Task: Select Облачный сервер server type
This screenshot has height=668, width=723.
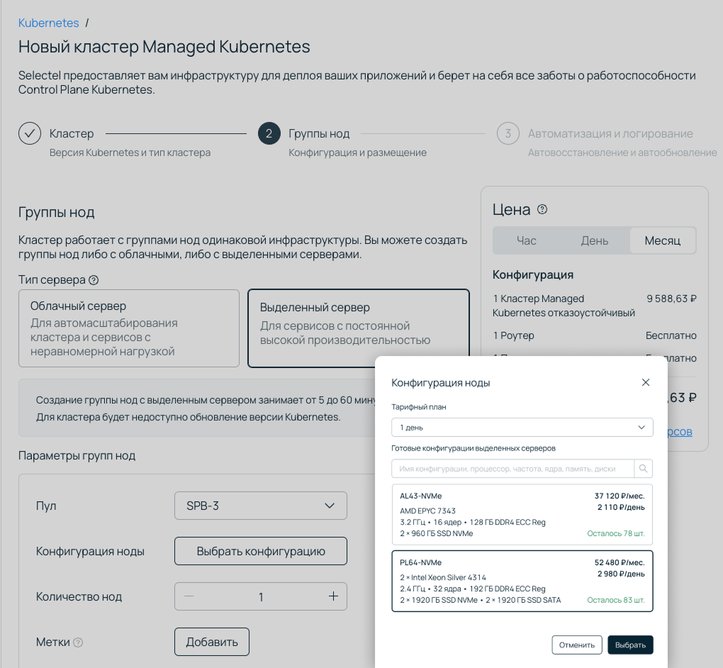Action: (x=129, y=328)
